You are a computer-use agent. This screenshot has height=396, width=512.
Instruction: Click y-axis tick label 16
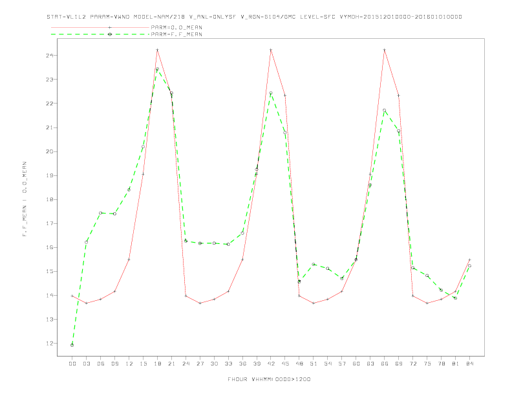tap(50, 247)
